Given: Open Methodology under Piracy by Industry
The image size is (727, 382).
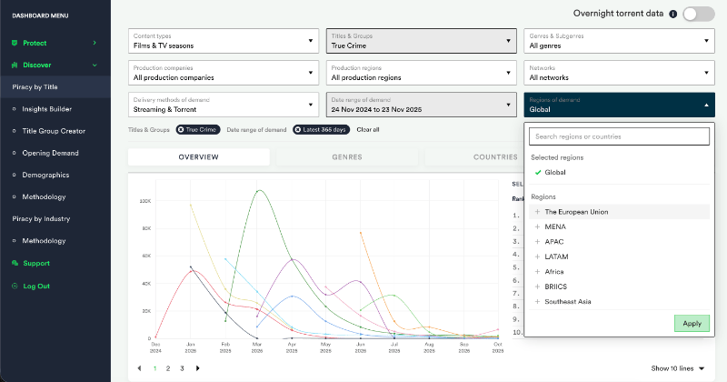Looking at the screenshot, I should (x=44, y=240).
